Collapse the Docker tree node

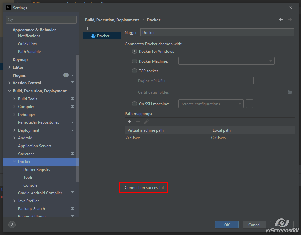14,161
